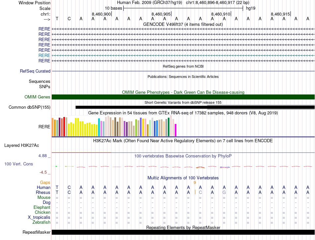Click the Rhesus G mismatch base

tap(224, 192)
